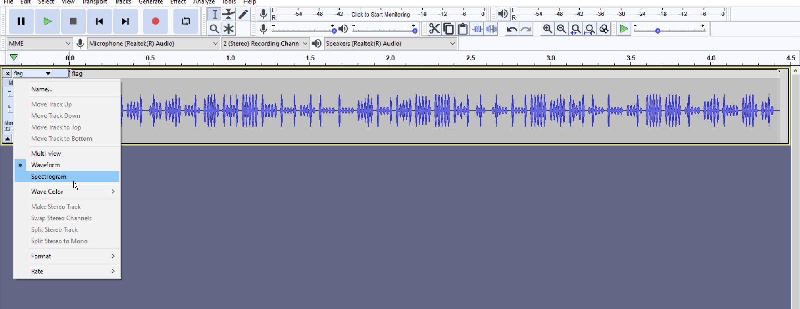Zoom in with the plus magnifier
The width and height of the screenshot is (800, 309).
pos(547,29)
